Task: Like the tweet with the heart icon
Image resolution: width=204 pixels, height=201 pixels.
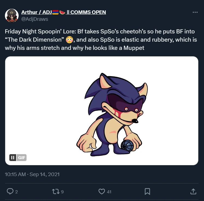Action: click(102, 191)
